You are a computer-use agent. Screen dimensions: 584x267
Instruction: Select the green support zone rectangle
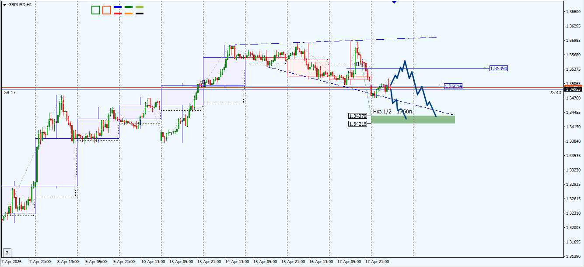413,120
